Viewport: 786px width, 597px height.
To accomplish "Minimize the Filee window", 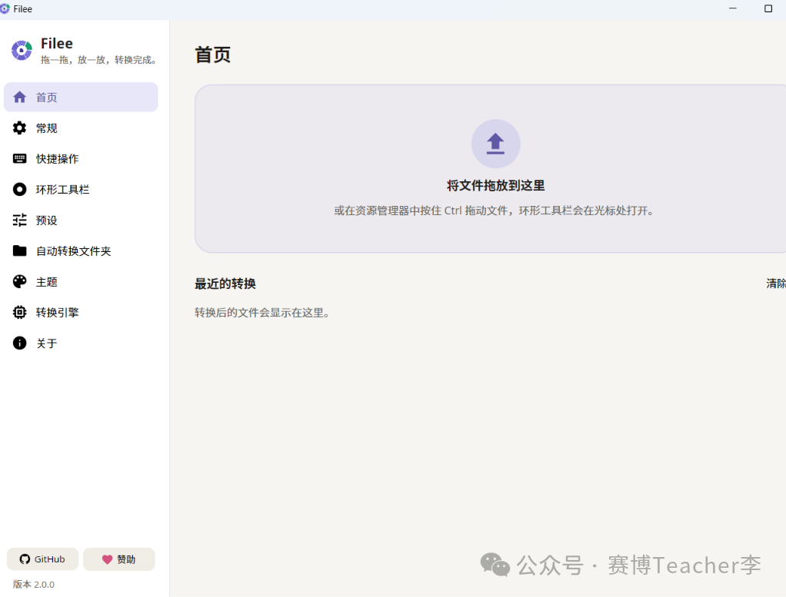I will pos(733,8).
